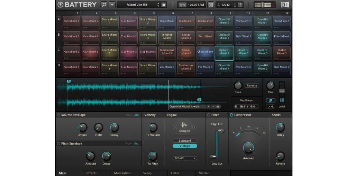This screenshot has height=176, width=346.
Task: Select the Beep Miami cell
Action: (x=167, y=23)
